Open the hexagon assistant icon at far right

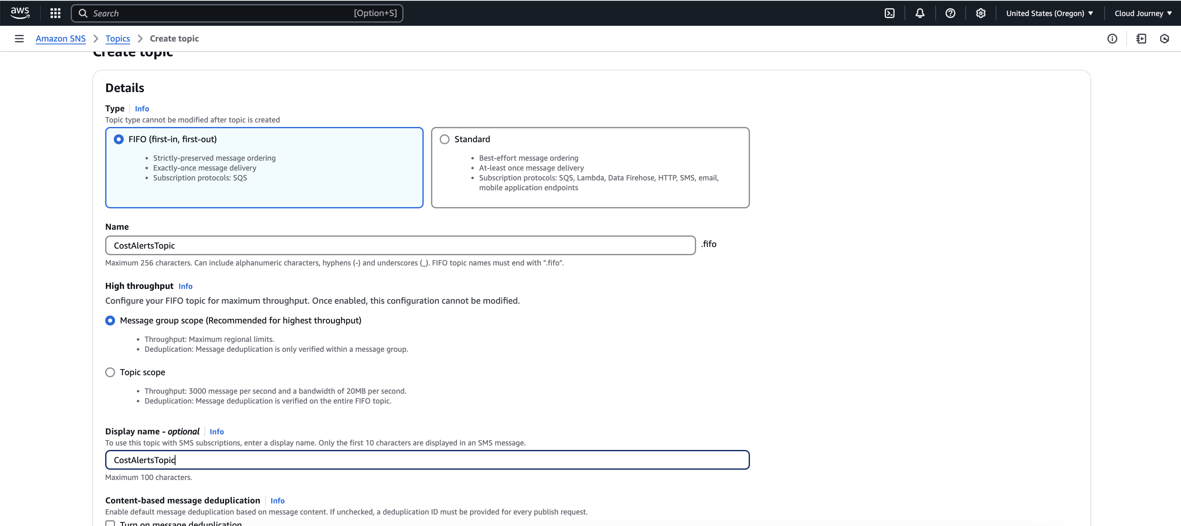coord(1165,39)
